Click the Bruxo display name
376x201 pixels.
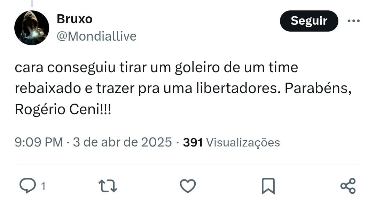point(75,19)
